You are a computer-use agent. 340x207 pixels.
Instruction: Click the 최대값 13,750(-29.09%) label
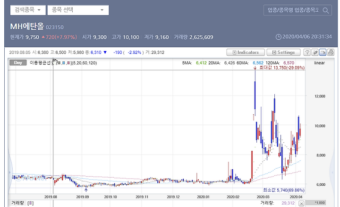tap(282, 68)
